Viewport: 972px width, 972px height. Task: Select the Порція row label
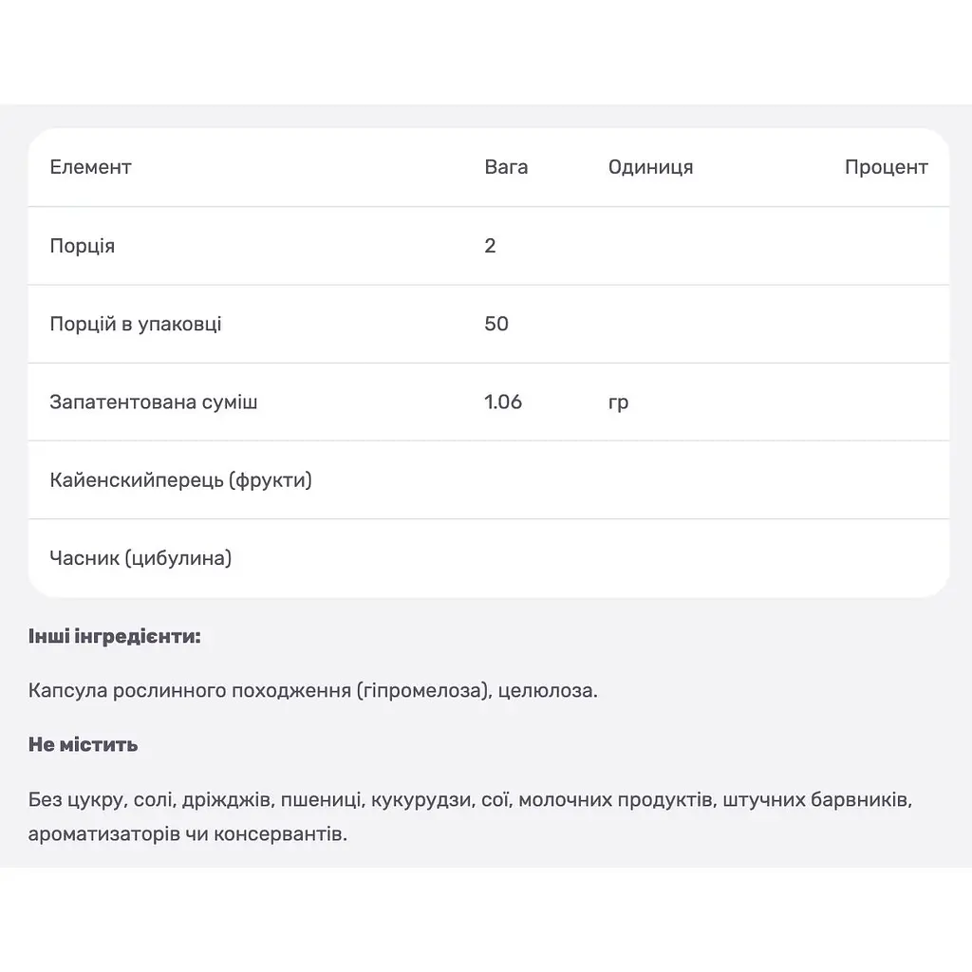[83, 246]
